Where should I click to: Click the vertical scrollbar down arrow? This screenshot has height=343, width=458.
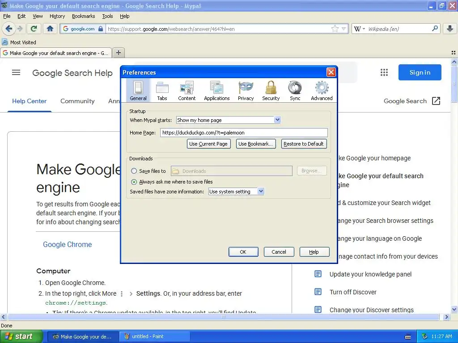[x=454, y=310]
